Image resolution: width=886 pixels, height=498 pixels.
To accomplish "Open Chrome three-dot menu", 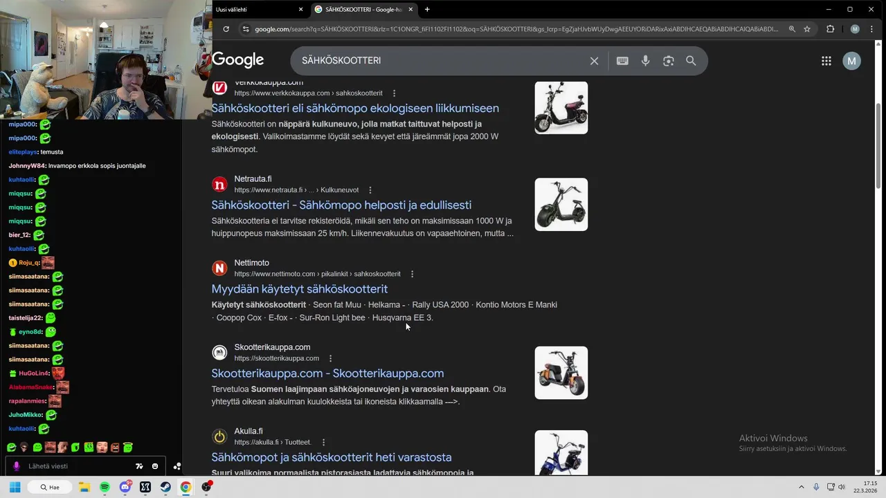I will pyautogui.click(x=871, y=29).
